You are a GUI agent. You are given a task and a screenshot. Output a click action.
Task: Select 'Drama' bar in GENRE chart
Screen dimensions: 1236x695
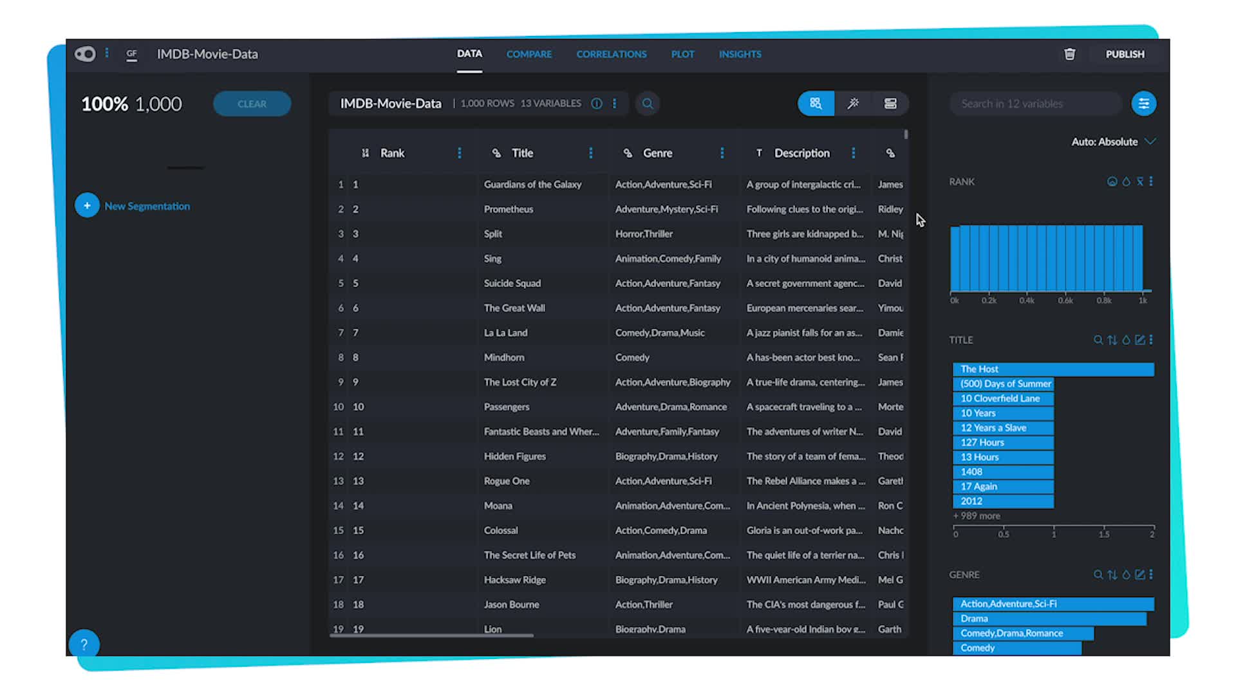tap(1049, 618)
